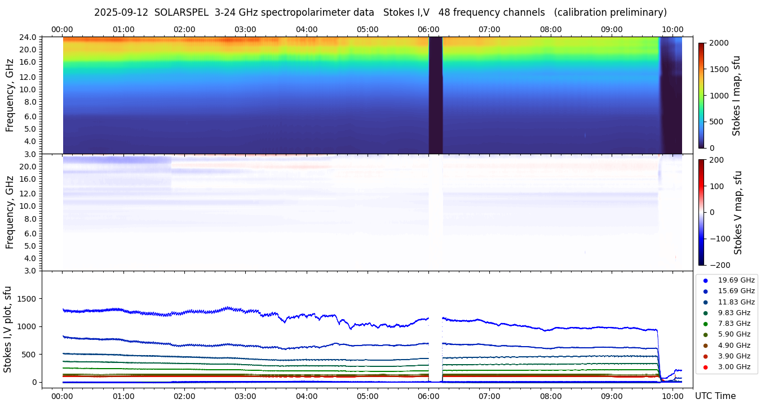Select the 15.69 GHz legend dot

(705, 291)
